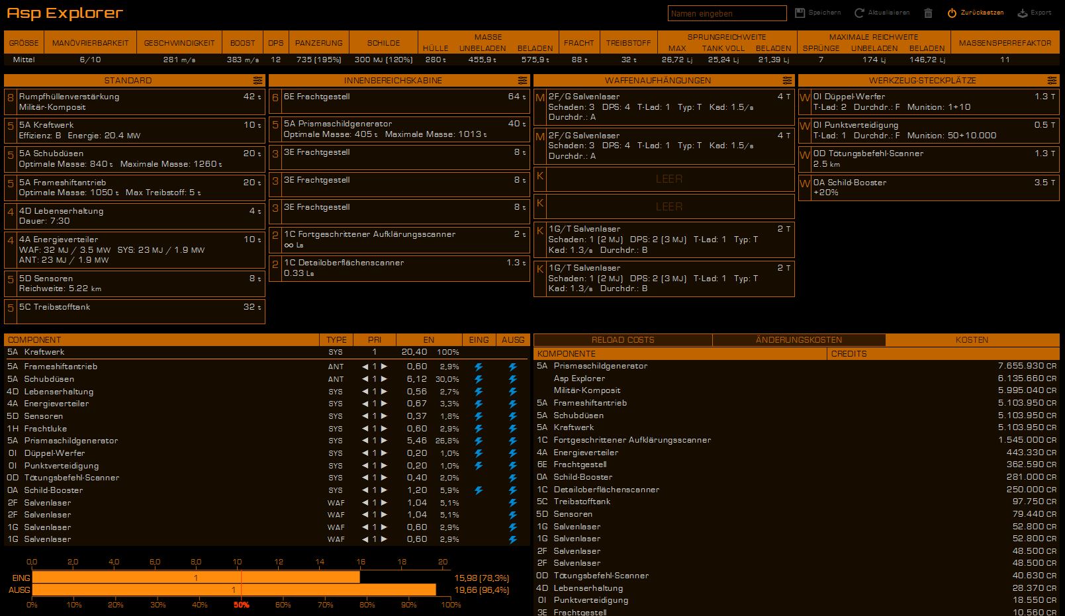Click left priority arrow on 5A Schubdüsen row
Screen dimensions: 1065x616
(x=365, y=379)
